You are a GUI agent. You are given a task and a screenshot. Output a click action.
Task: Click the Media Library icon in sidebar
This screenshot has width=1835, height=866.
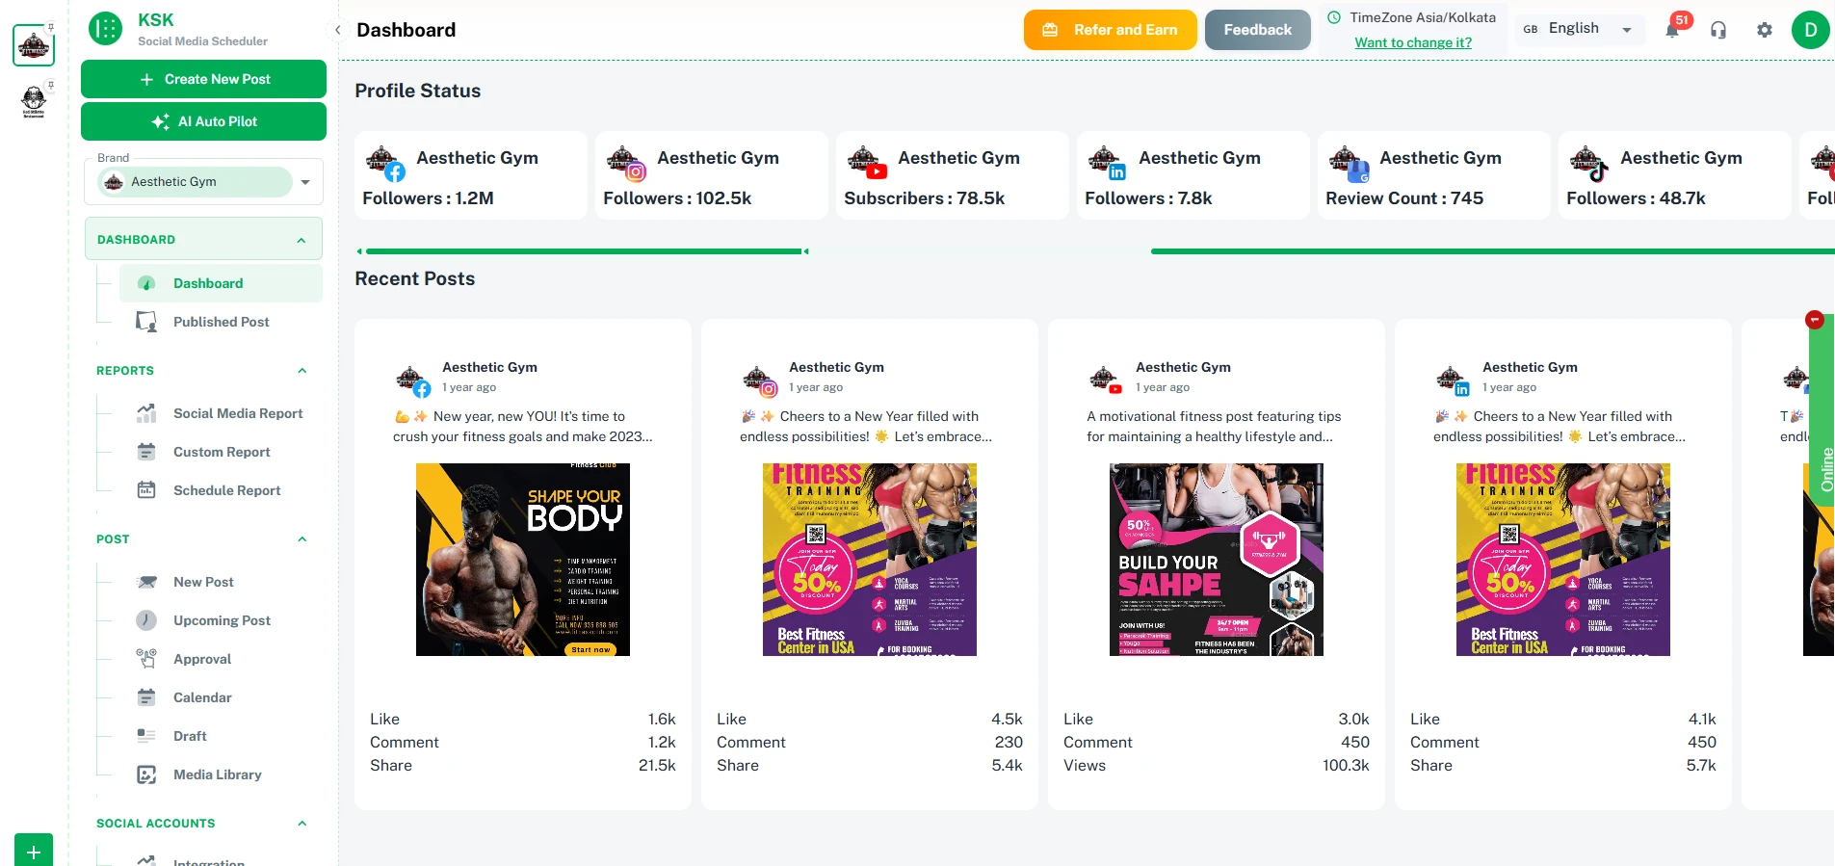(x=146, y=774)
